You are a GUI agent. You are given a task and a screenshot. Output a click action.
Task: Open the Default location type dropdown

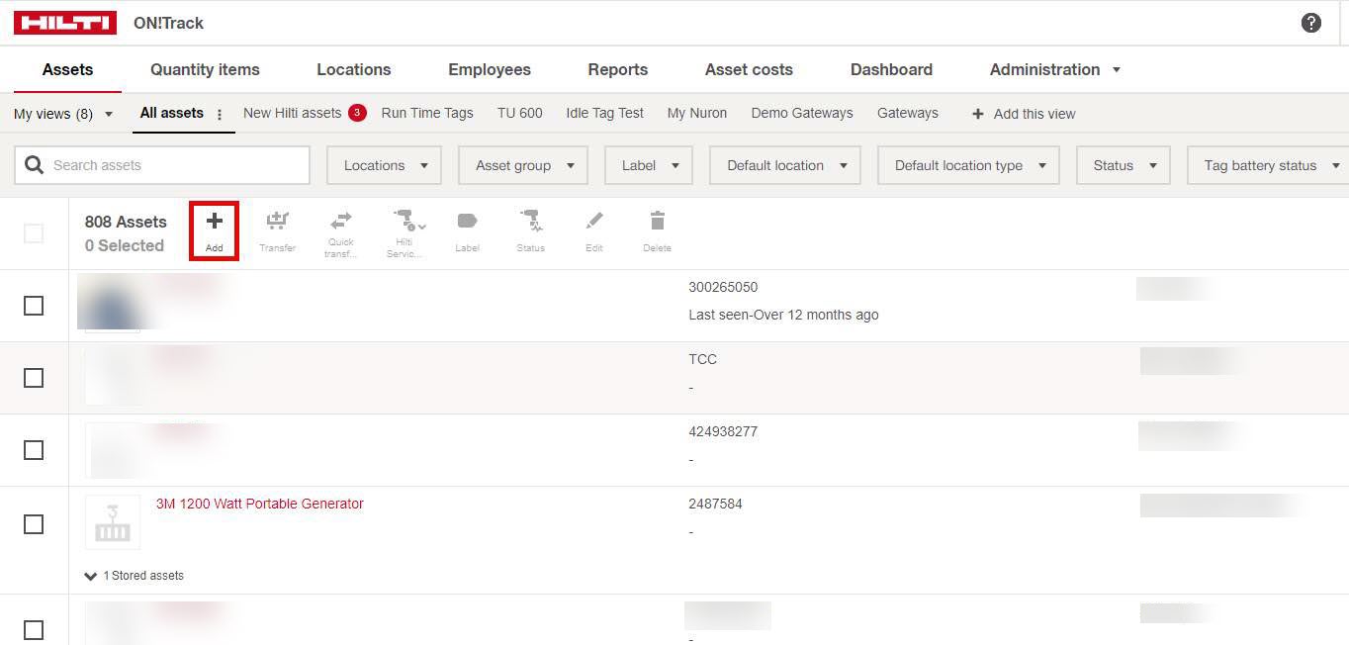click(x=968, y=165)
